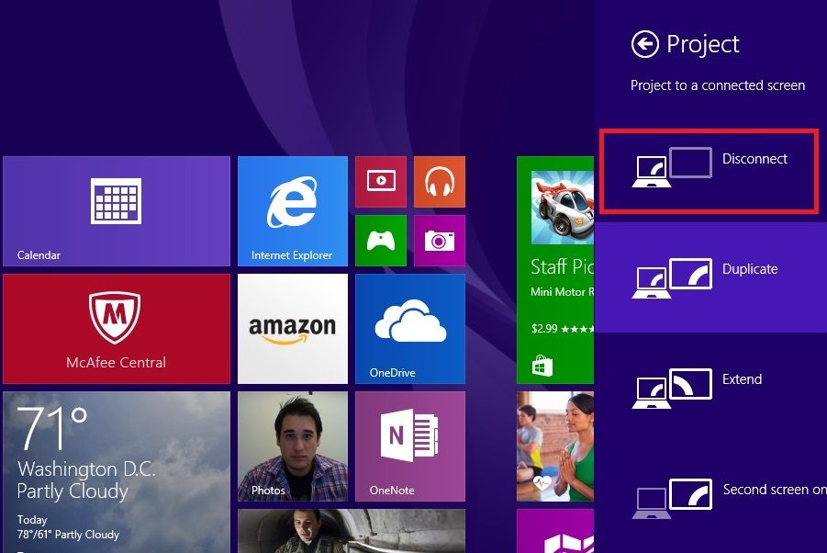Launch Xbox Music via headphones tile
This screenshot has height=553, width=827.
439,181
